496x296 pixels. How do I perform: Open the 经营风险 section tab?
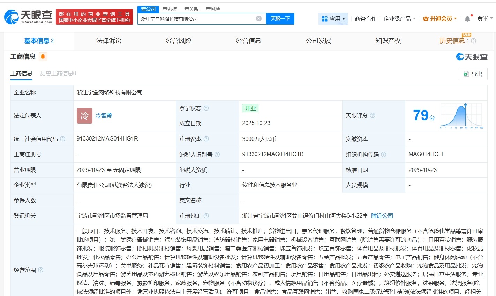(178, 40)
